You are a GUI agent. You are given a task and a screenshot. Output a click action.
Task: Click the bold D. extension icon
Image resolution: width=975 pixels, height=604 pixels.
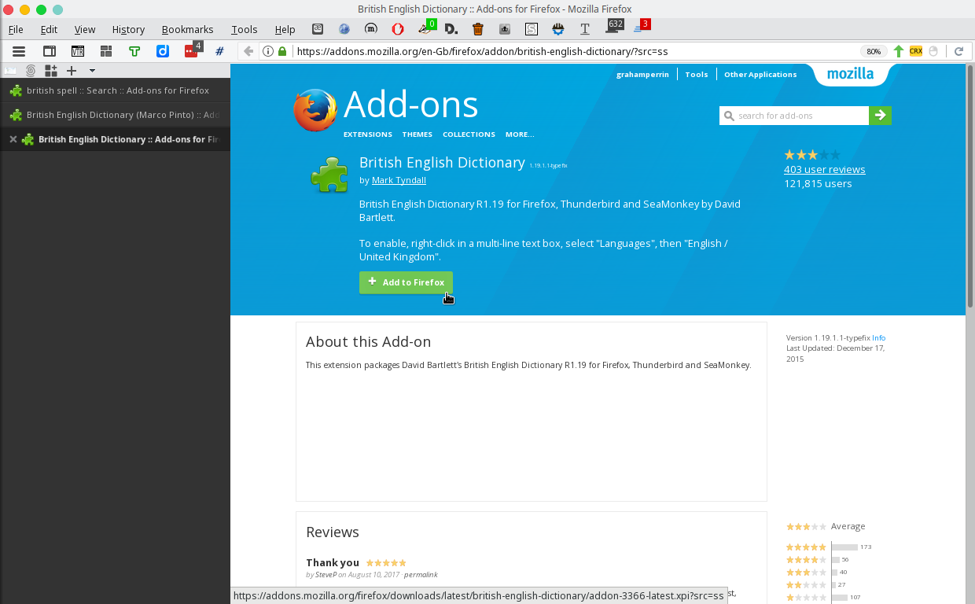coord(451,29)
